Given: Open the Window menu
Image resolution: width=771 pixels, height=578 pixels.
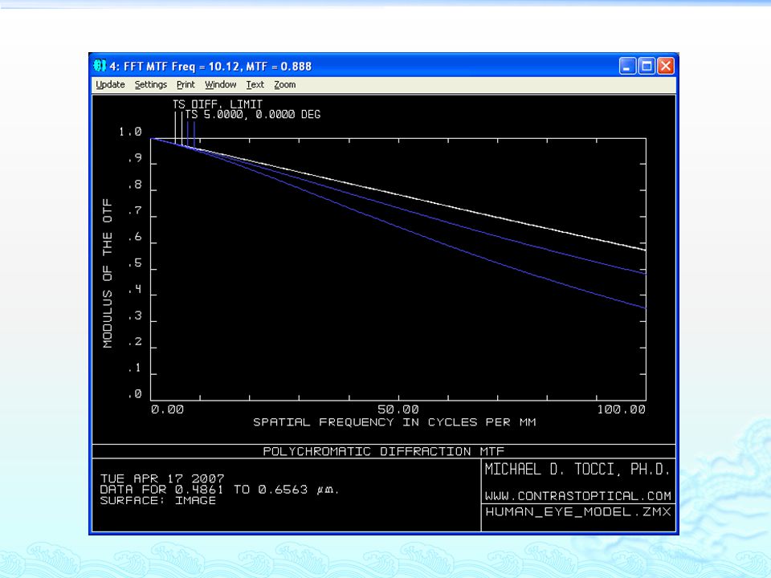Looking at the screenshot, I should (220, 84).
